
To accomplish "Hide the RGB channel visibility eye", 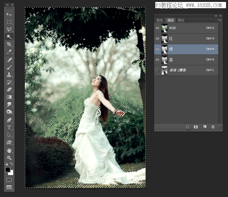I will click(157, 28).
